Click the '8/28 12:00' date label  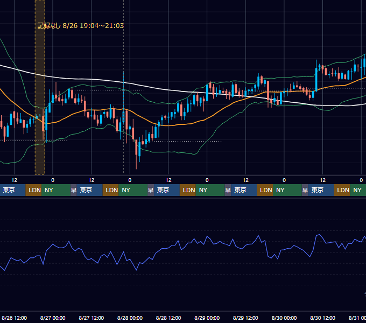(168, 318)
